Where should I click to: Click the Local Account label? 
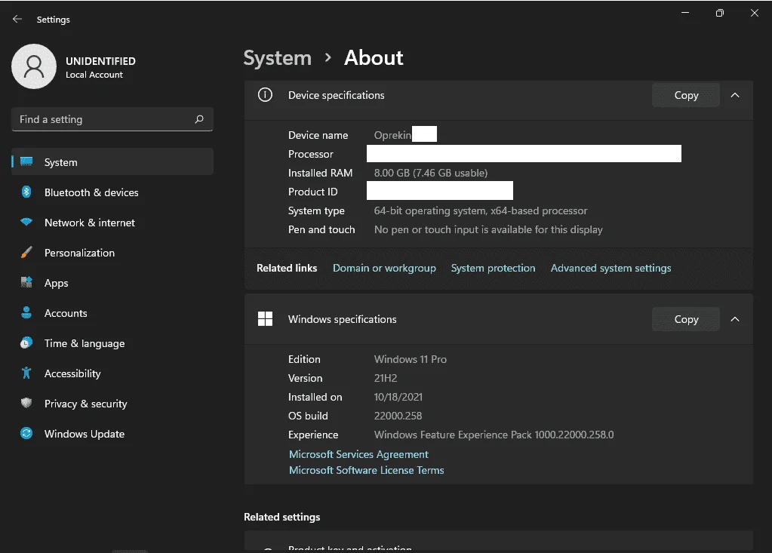coord(94,75)
